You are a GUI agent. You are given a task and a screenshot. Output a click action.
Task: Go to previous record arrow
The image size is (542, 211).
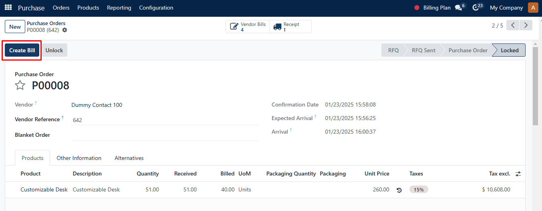(513, 26)
